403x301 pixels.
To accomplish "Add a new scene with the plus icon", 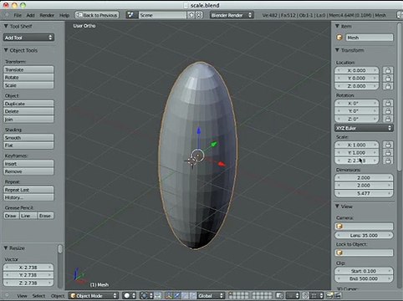I will pos(191,15).
